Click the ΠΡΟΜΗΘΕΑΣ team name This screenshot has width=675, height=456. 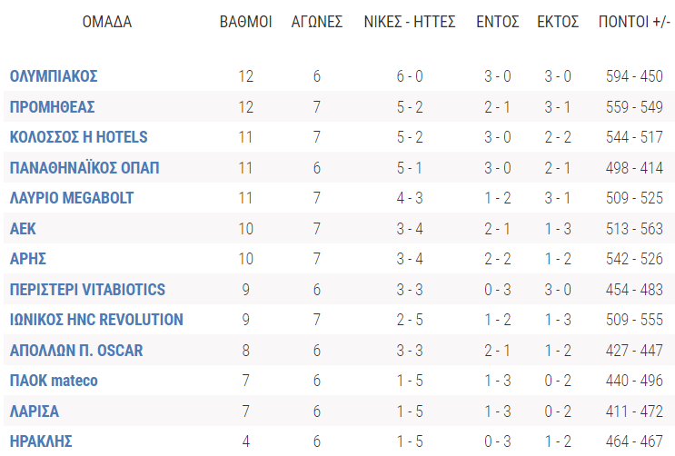(x=52, y=107)
